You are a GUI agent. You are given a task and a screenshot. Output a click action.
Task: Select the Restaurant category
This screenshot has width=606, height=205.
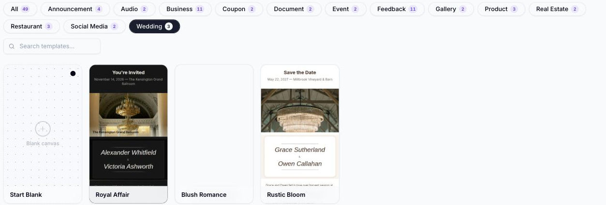[31, 27]
